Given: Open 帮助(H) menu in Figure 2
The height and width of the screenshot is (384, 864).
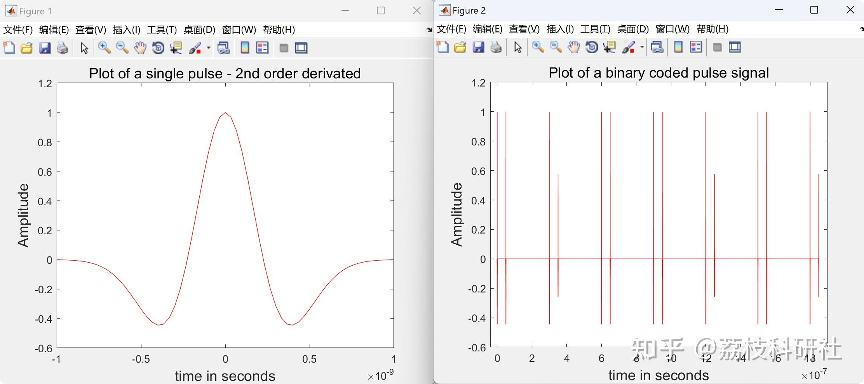Looking at the screenshot, I should (712, 29).
